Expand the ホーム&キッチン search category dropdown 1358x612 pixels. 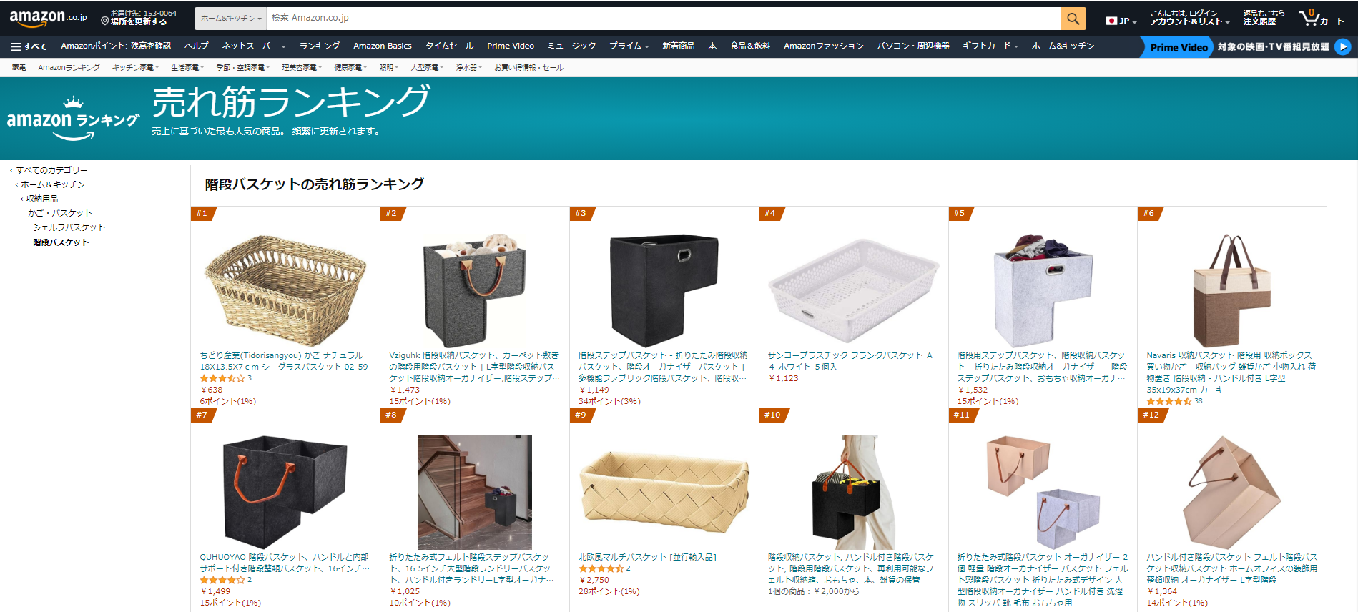[x=230, y=19]
